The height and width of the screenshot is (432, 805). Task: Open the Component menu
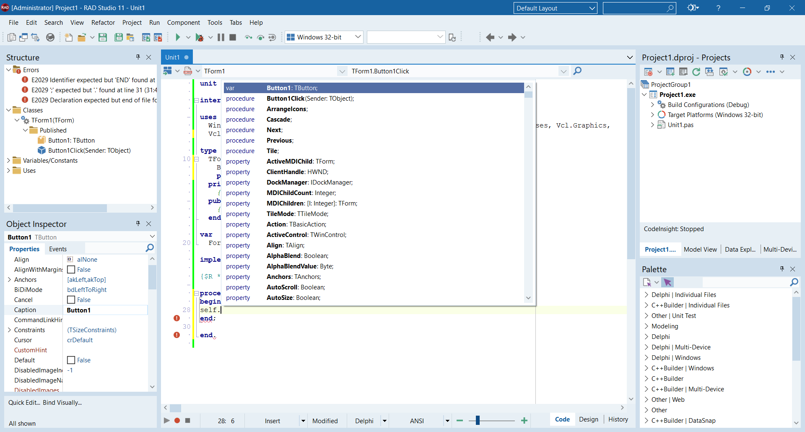click(x=184, y=23)
